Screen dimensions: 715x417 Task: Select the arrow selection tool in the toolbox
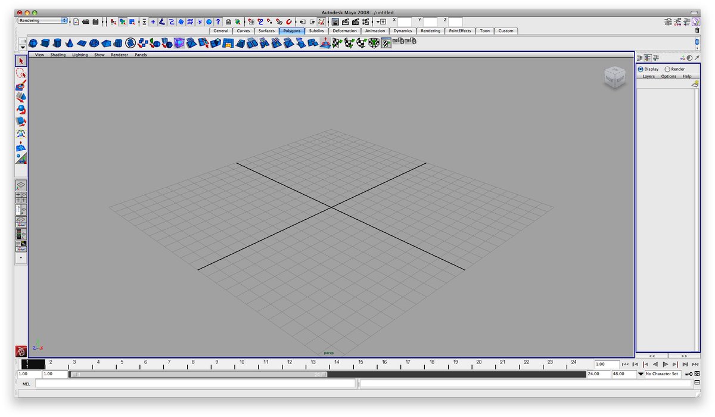21,60
